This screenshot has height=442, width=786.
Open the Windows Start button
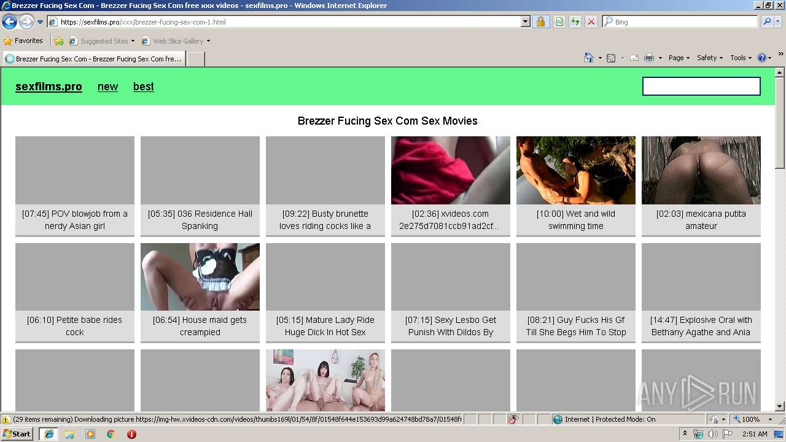tap(17, 433)
